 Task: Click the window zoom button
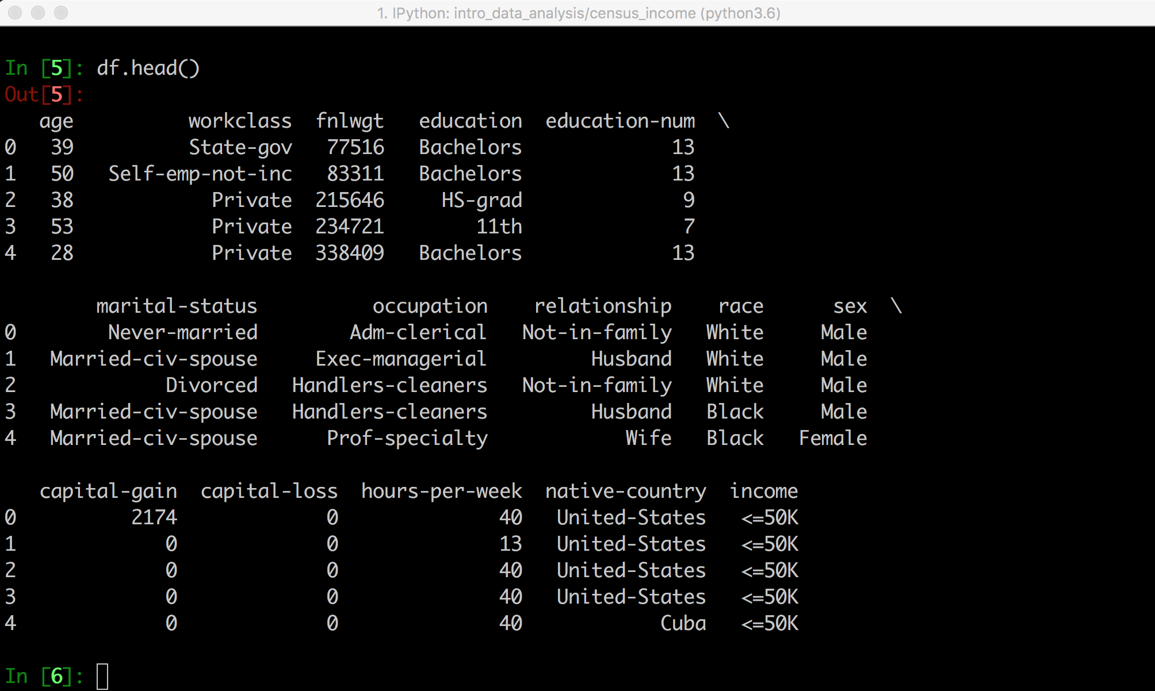(60, 13)
